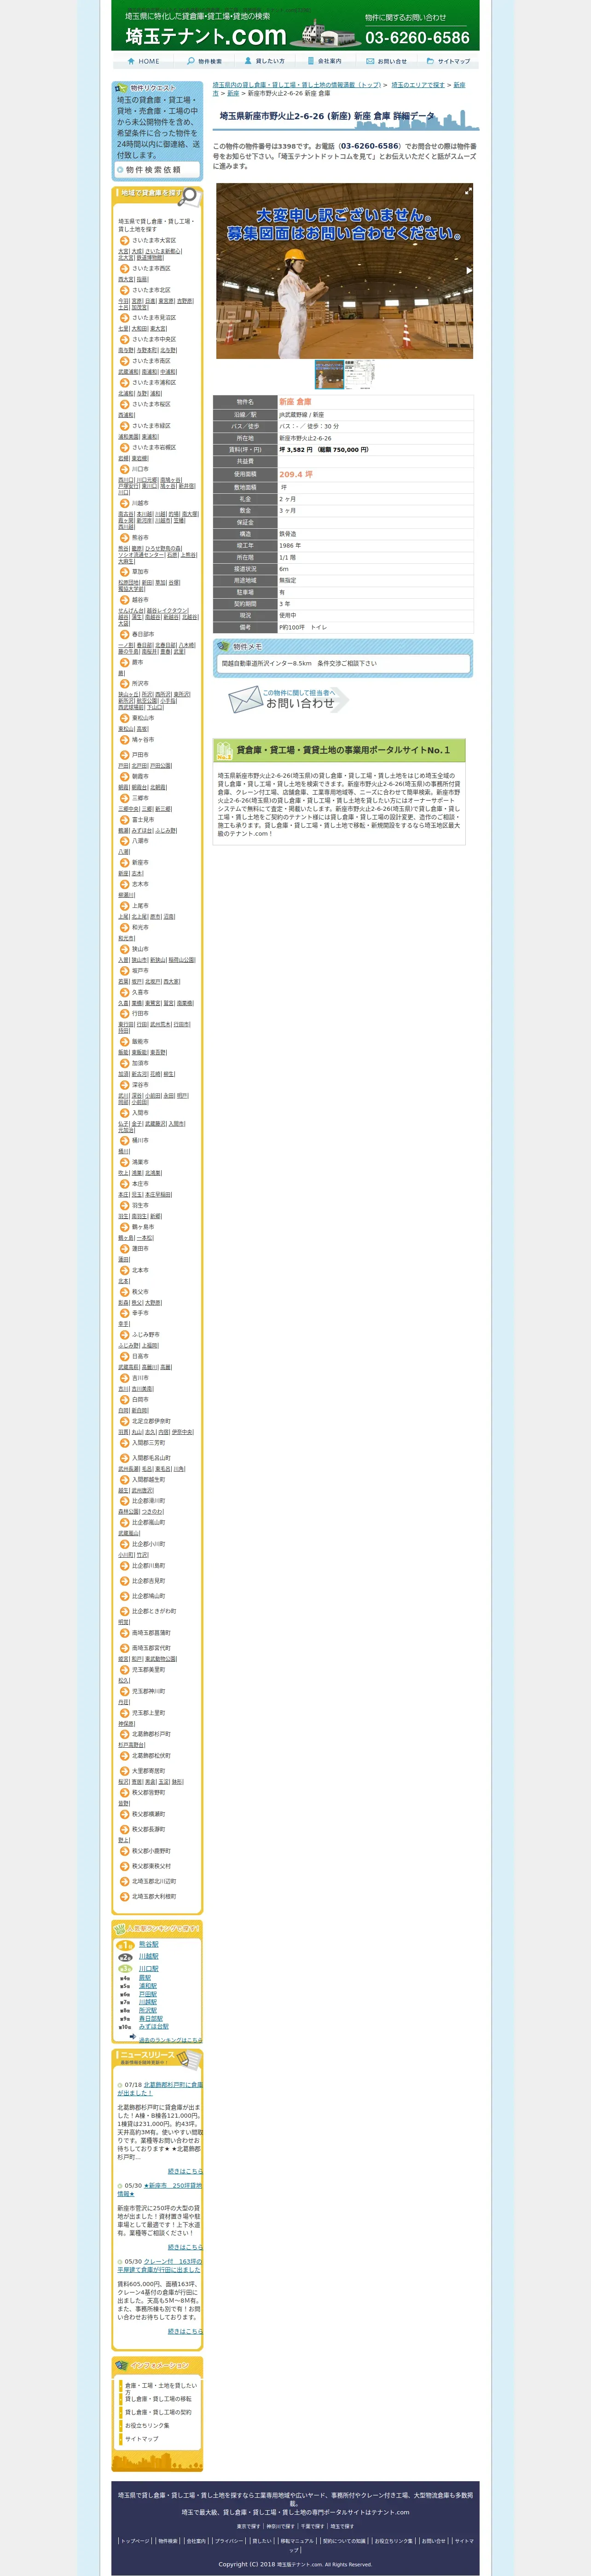
Task: Click the orange arrow beside 熊谷市
Action: pos(125,538)
